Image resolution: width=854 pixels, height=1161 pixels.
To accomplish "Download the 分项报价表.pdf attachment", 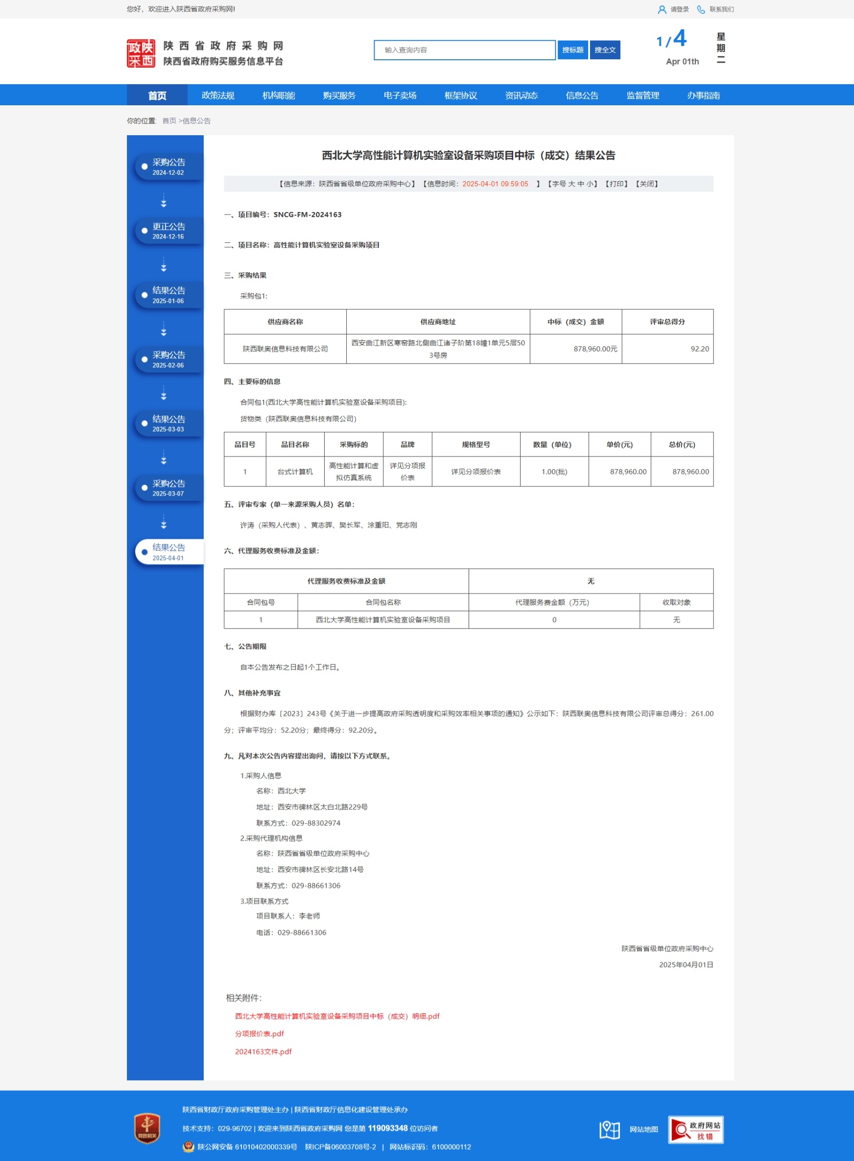I will 259,1033.
